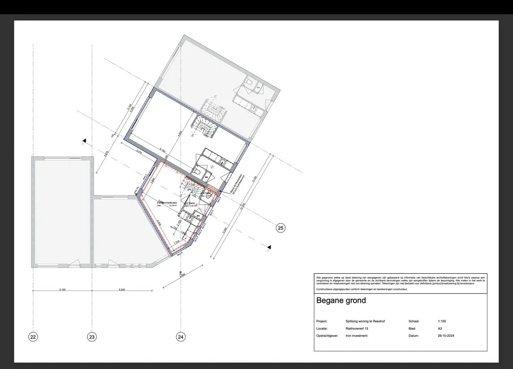Image resolution: width=513 pixels, height=369 pixels.
Task: Click the dimension text '5.100' at bottom left
Action: click(63, 289)
